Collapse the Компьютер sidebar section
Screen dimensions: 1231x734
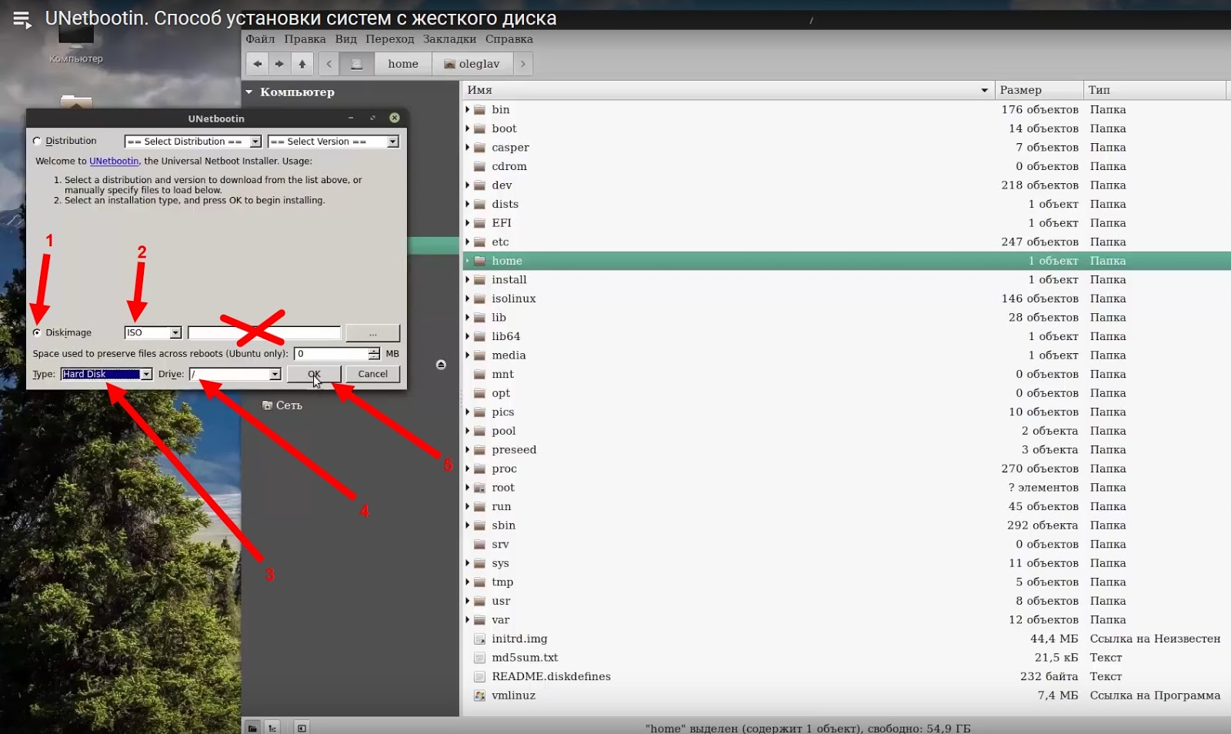tap(249, 92)
